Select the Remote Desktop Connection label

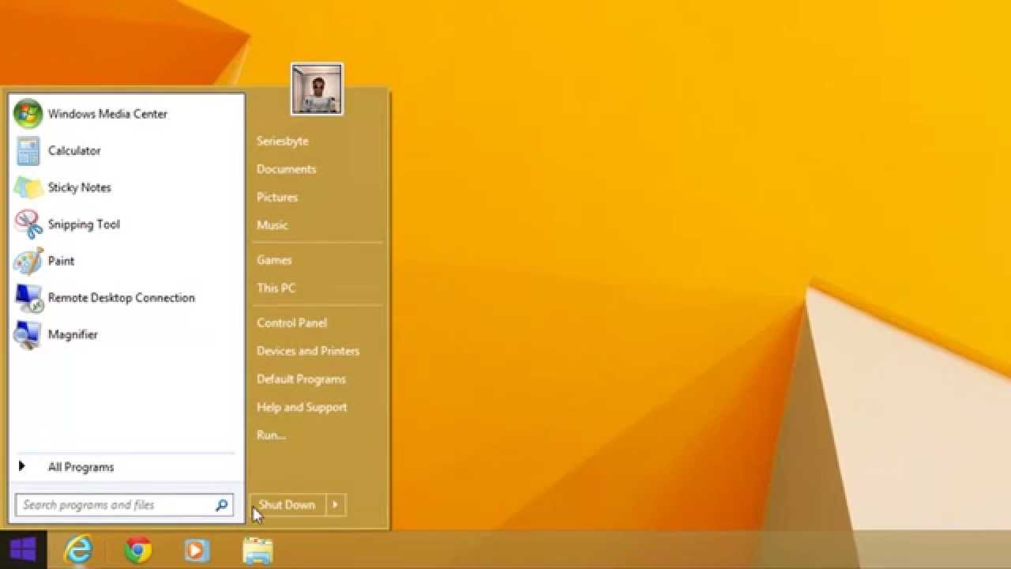coord(122,298)
